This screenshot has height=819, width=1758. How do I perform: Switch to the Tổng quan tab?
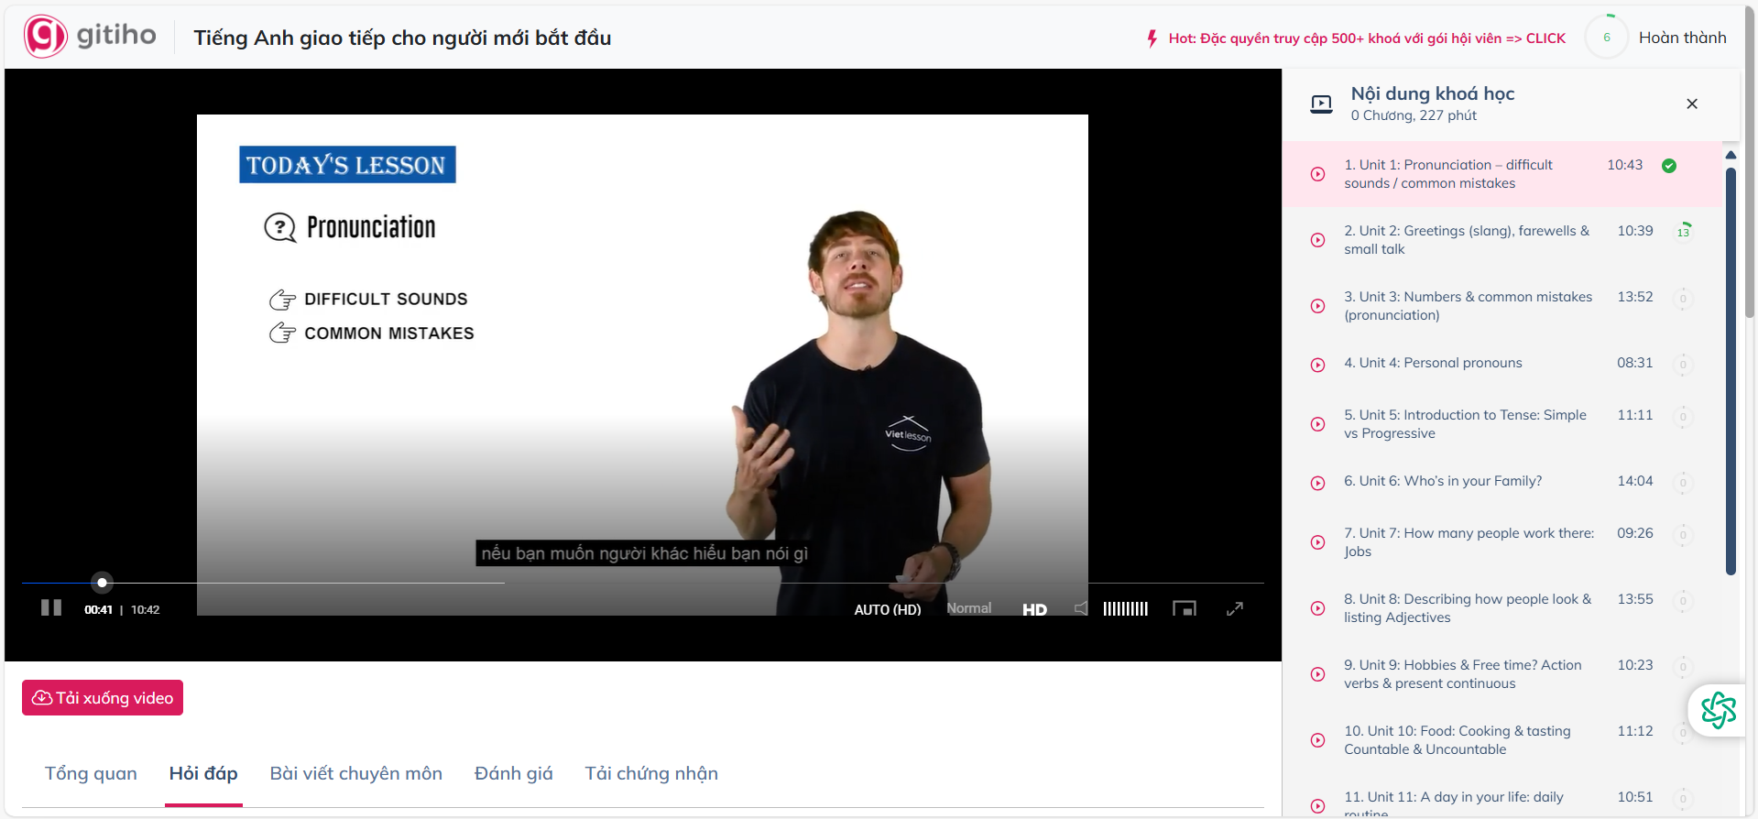(x=91, y=773)
